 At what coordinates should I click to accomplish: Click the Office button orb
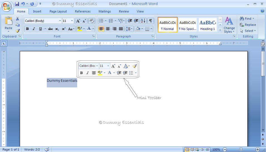click(x=6, y=6)
